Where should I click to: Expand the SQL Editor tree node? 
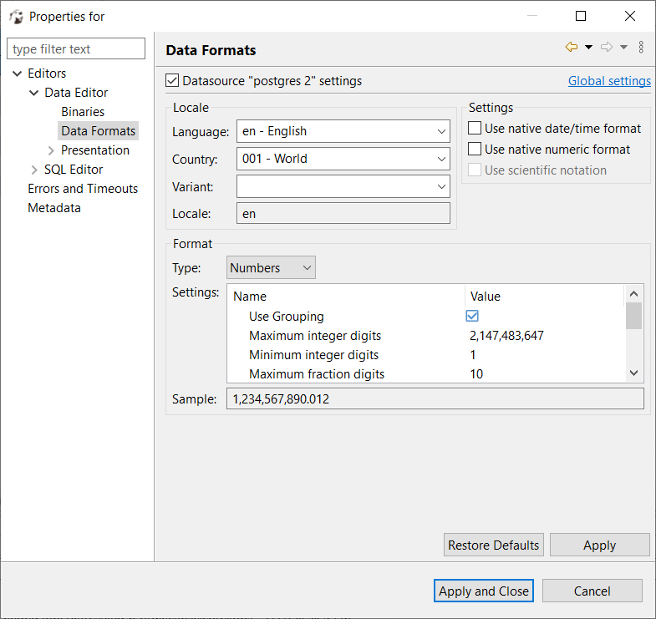(34, 170)
